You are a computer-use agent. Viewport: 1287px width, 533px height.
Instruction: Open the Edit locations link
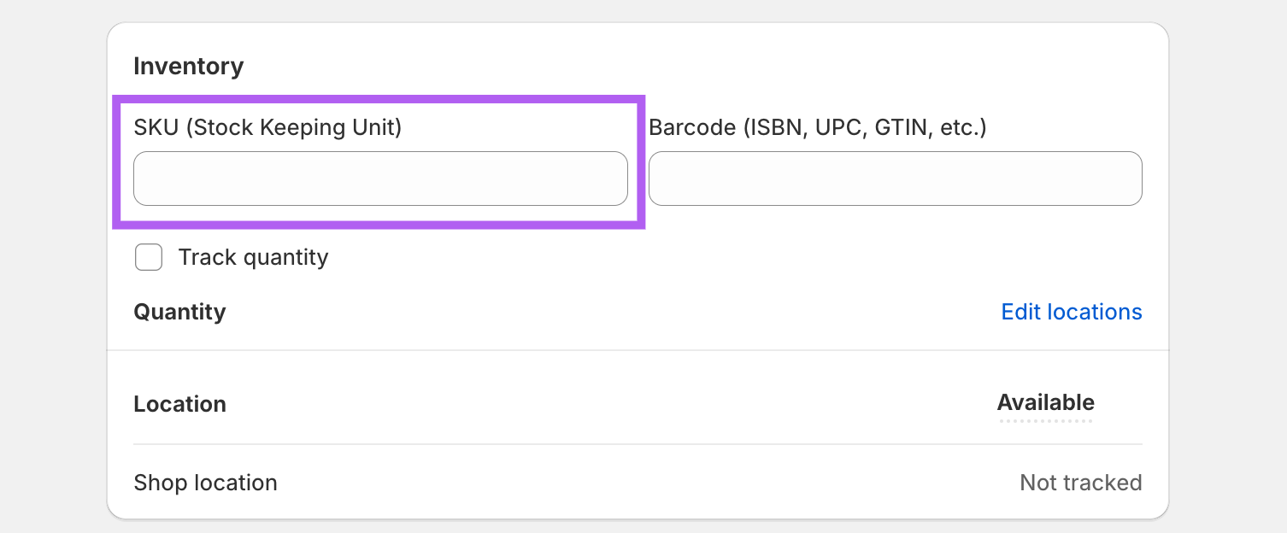(x=1071, y=312)
